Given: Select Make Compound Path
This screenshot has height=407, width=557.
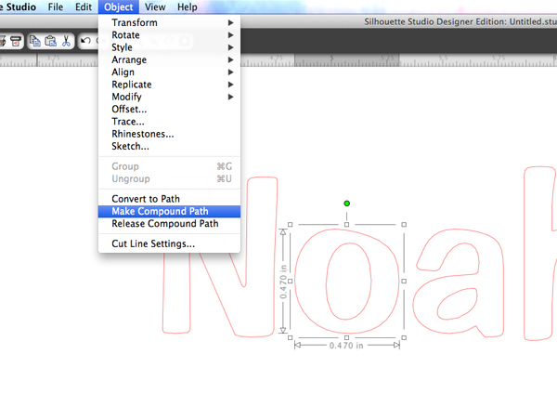Looking at the screenshot, I should (x=169, y=211).
